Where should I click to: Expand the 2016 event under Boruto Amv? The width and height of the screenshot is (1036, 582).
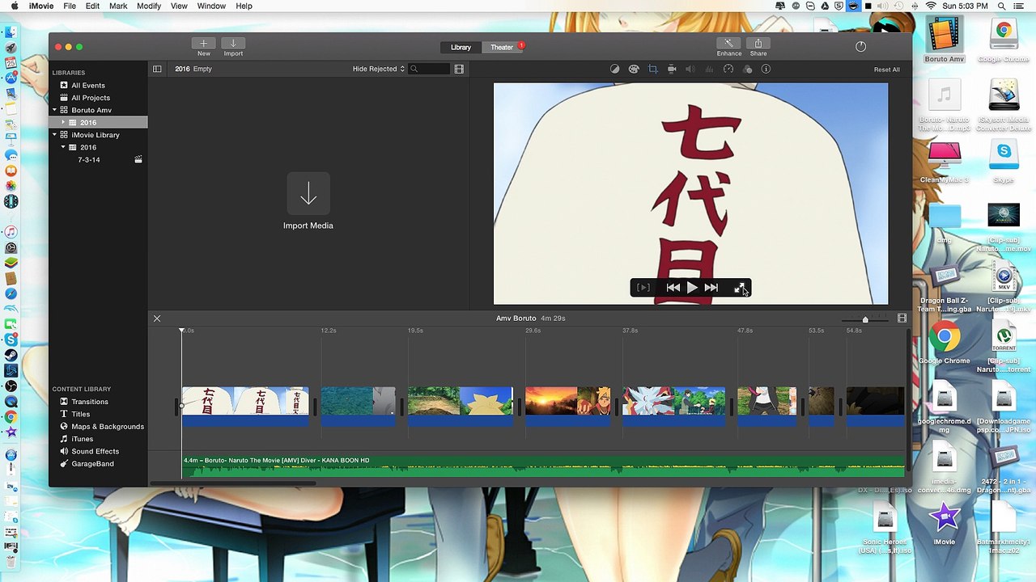coord(63,123)
